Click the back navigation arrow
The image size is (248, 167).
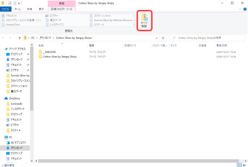3,38
